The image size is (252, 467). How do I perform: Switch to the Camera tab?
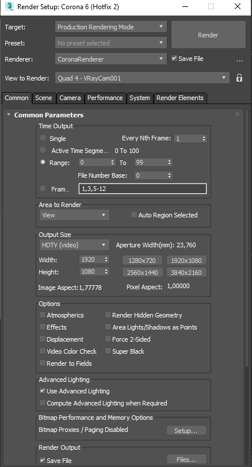70,98
